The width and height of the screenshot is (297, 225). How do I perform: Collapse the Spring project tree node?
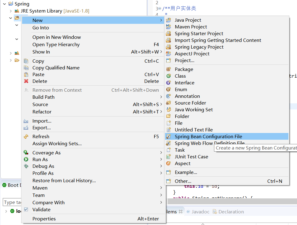[x=5, y=4]
